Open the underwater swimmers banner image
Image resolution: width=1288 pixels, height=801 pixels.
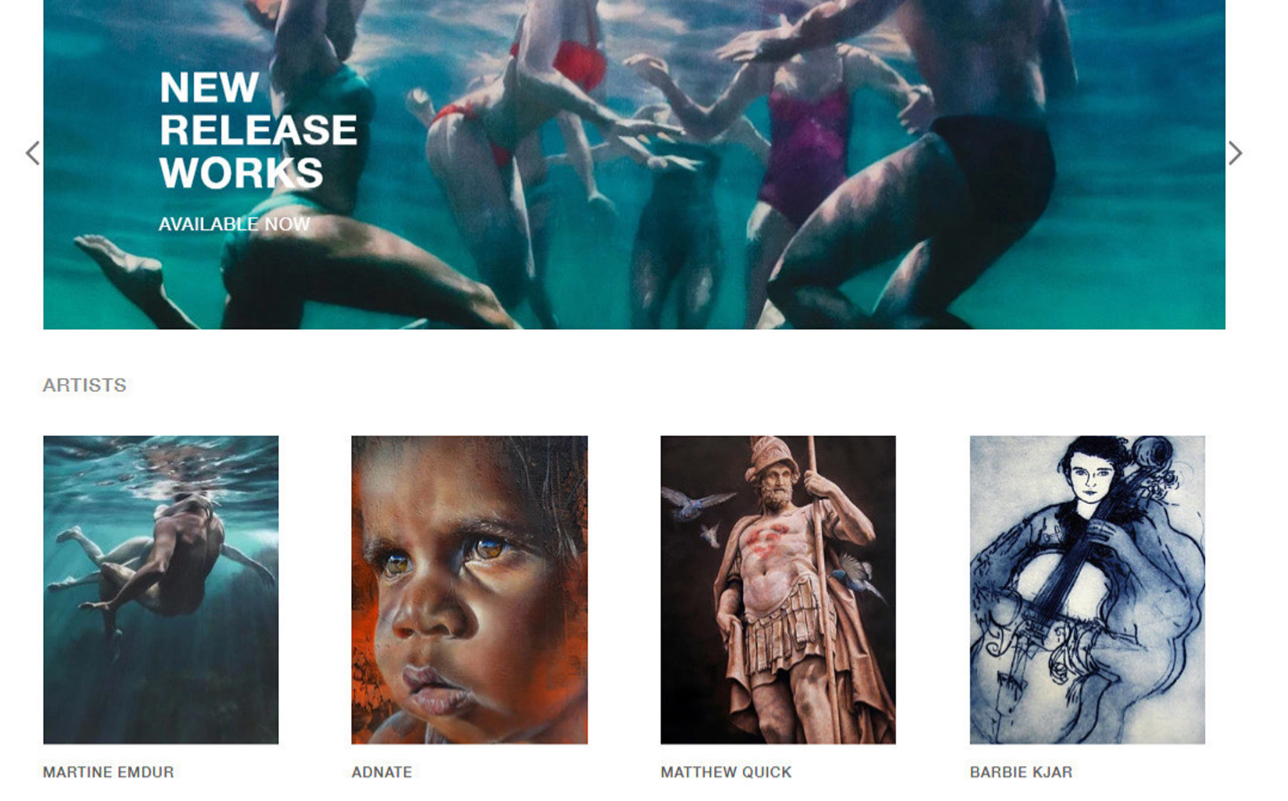[634, 164]
